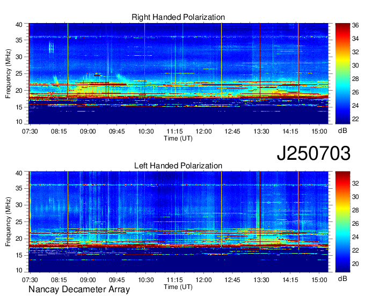The image size is (365, 296).
Task: Click the 07:30 time tick on Right Handed plot
Action: (30, 131)
